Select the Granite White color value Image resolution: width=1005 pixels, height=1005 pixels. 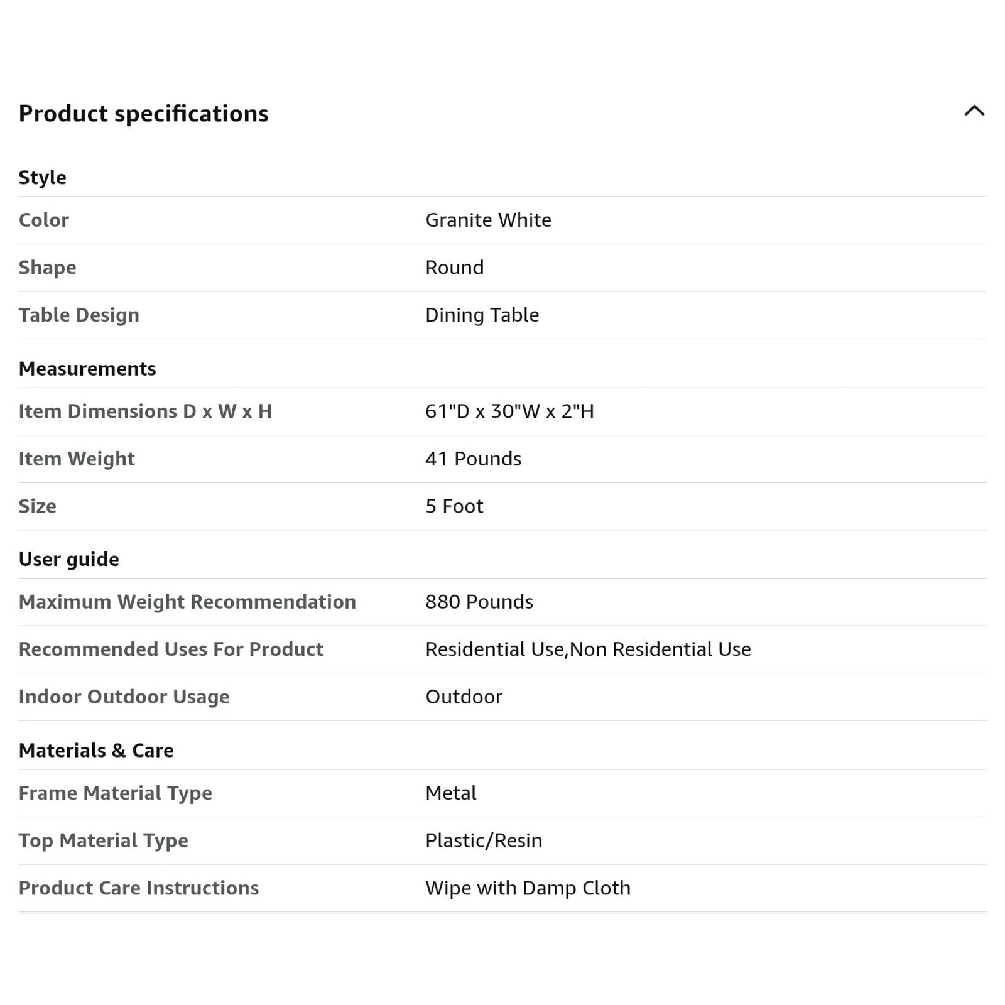(488, 220)
